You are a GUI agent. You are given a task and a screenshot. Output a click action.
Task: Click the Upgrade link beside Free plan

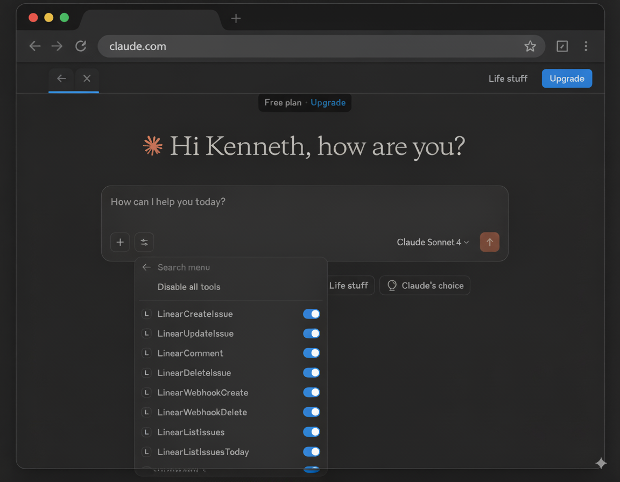click(328, 102)
